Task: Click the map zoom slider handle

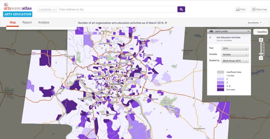Action: pos(261,55)
